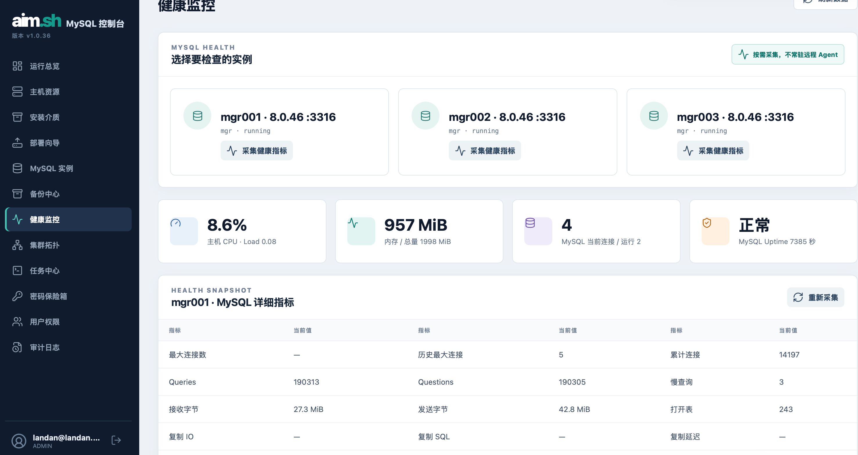Click the 8.6% CPU value
Screen dimensions: 858x455
(227, 225)
